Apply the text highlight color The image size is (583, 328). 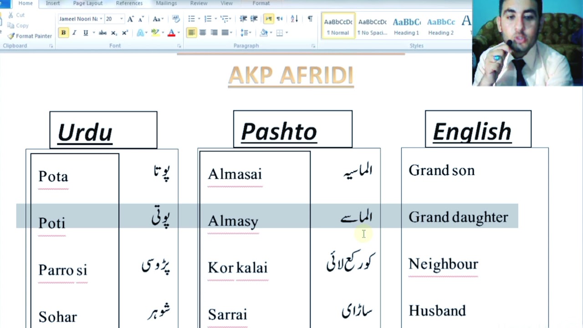(155, 33)
